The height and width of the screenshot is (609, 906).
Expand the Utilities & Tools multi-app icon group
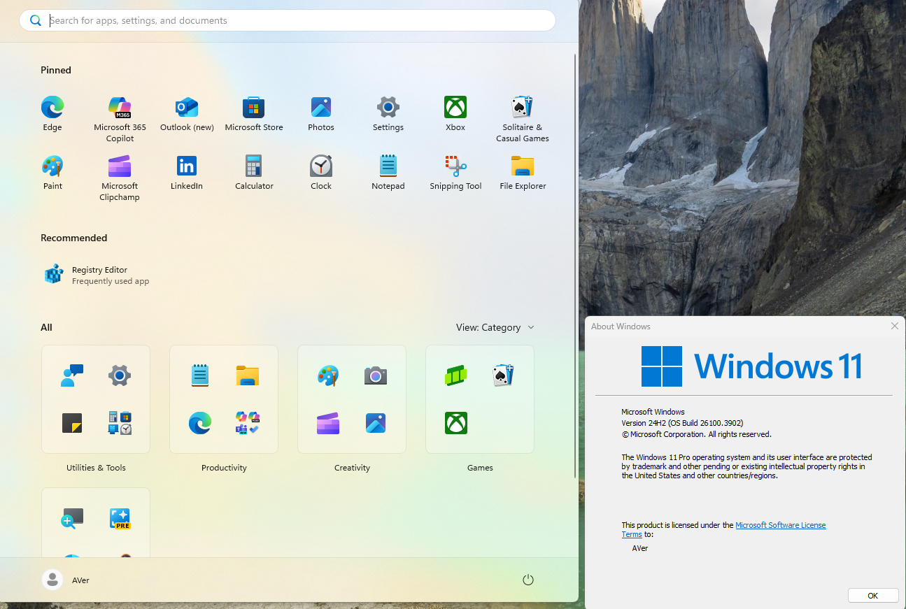click(x=120, y=423)
